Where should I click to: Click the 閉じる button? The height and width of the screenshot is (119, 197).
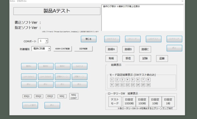pyautogui.click(x=88, y=39)
